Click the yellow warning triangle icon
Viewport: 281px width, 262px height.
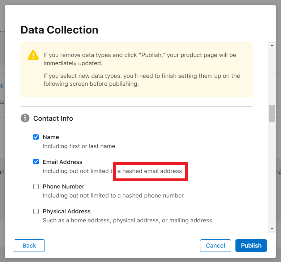pos(33,55)
